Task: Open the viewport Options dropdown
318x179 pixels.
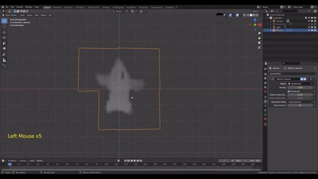Action: click(256, 11)
